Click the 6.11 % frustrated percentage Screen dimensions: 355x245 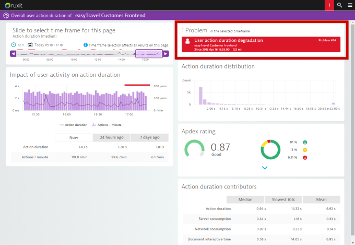292,157
